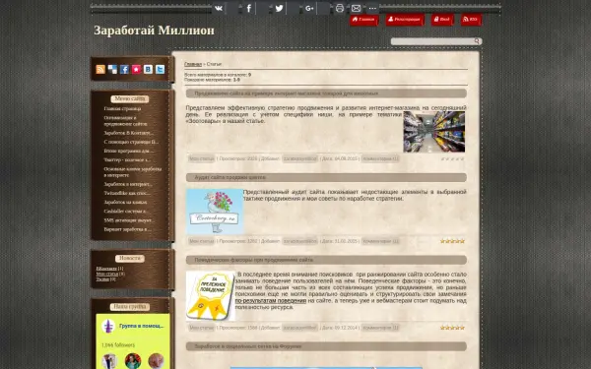Click the 'За прилежное поведение' badge thumbnail
This screenshot has height=369, width=591.
(211, 296)
